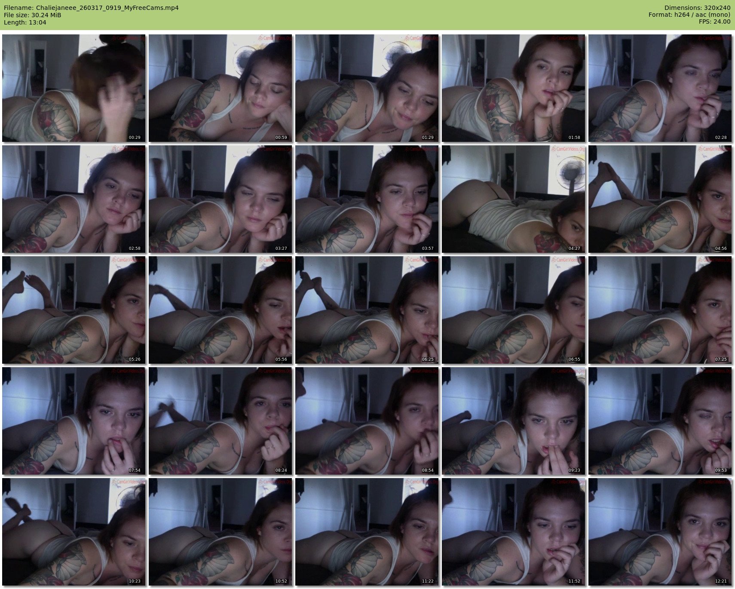This screenshot has width=735, height=589.
Task: Click the thumbnail timestamped 00:29
Action: coord(73,88)
